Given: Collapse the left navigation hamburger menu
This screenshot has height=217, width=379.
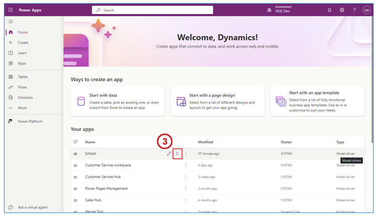Looking at the screenshot, I should (11, 22).
